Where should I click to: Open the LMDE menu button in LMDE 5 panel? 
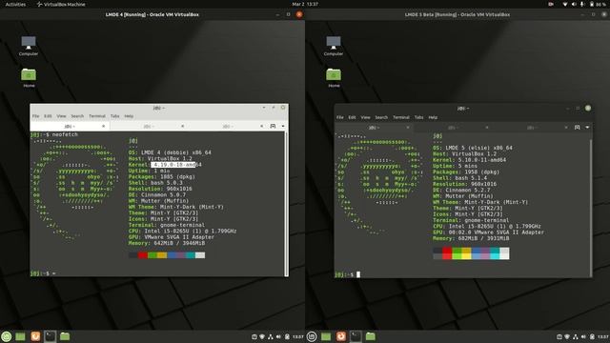[312, 336]
